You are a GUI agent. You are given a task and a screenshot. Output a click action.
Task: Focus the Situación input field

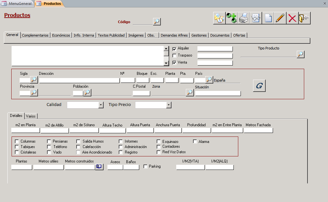[218, 93]
